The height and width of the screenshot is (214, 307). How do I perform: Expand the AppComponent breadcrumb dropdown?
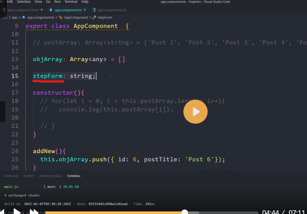pos(76,17)
